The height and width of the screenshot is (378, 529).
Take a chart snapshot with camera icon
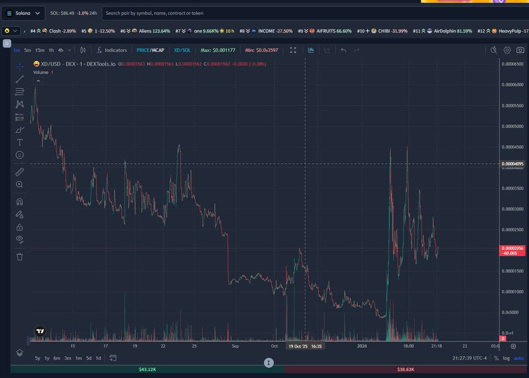[520, 50]
